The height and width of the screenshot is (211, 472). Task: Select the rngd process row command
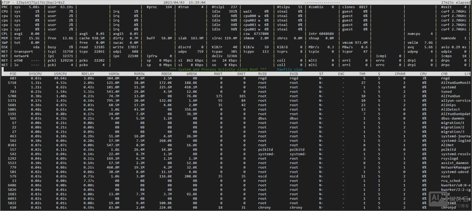click(445, 78)
